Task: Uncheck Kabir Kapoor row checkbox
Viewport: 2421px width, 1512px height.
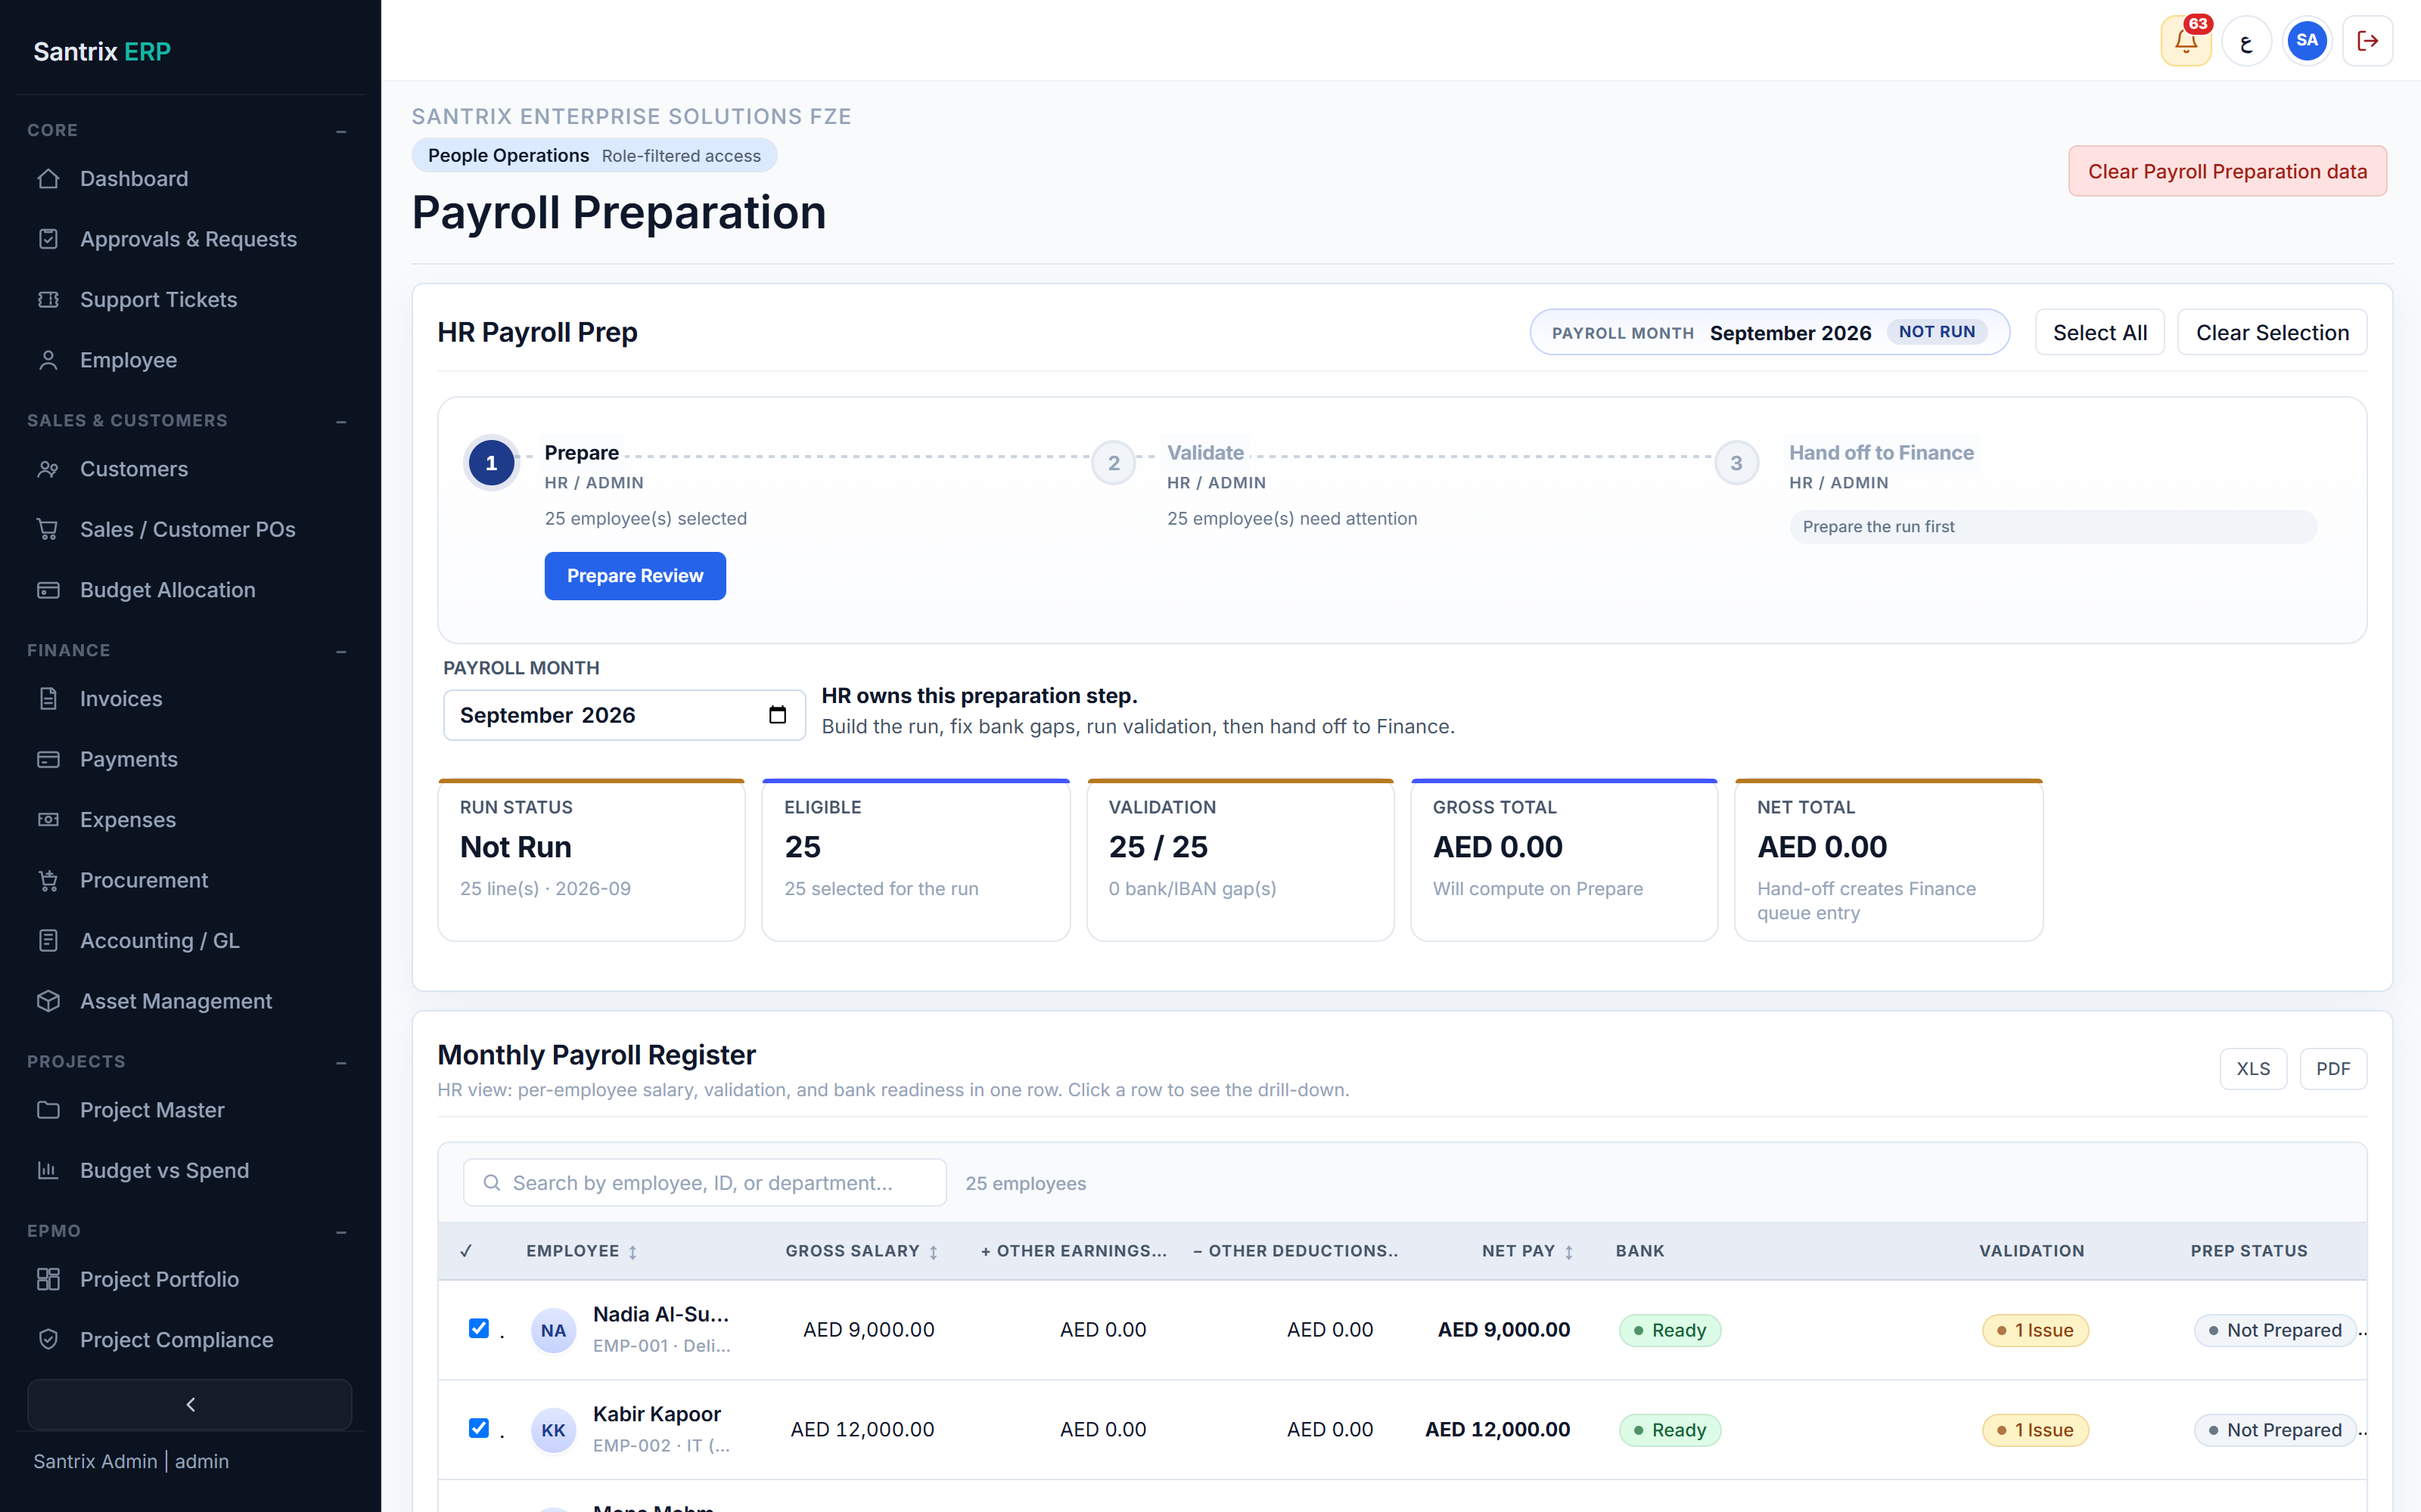Action: (479, 1428)
